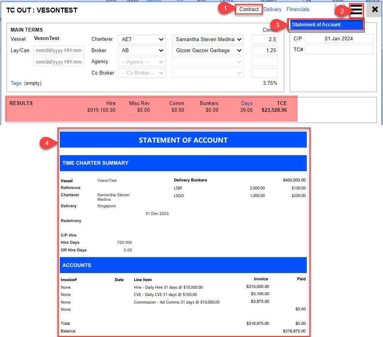The height and width of the screenshot is (337, 383).
Task: Switch to the Delivery tab
Action: 272,10
